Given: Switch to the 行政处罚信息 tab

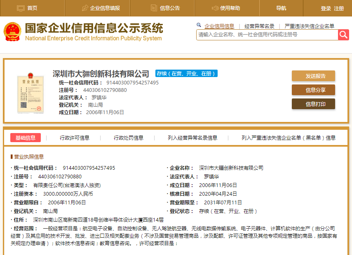Looking at the screenshot, I should (x=129, y=138).
